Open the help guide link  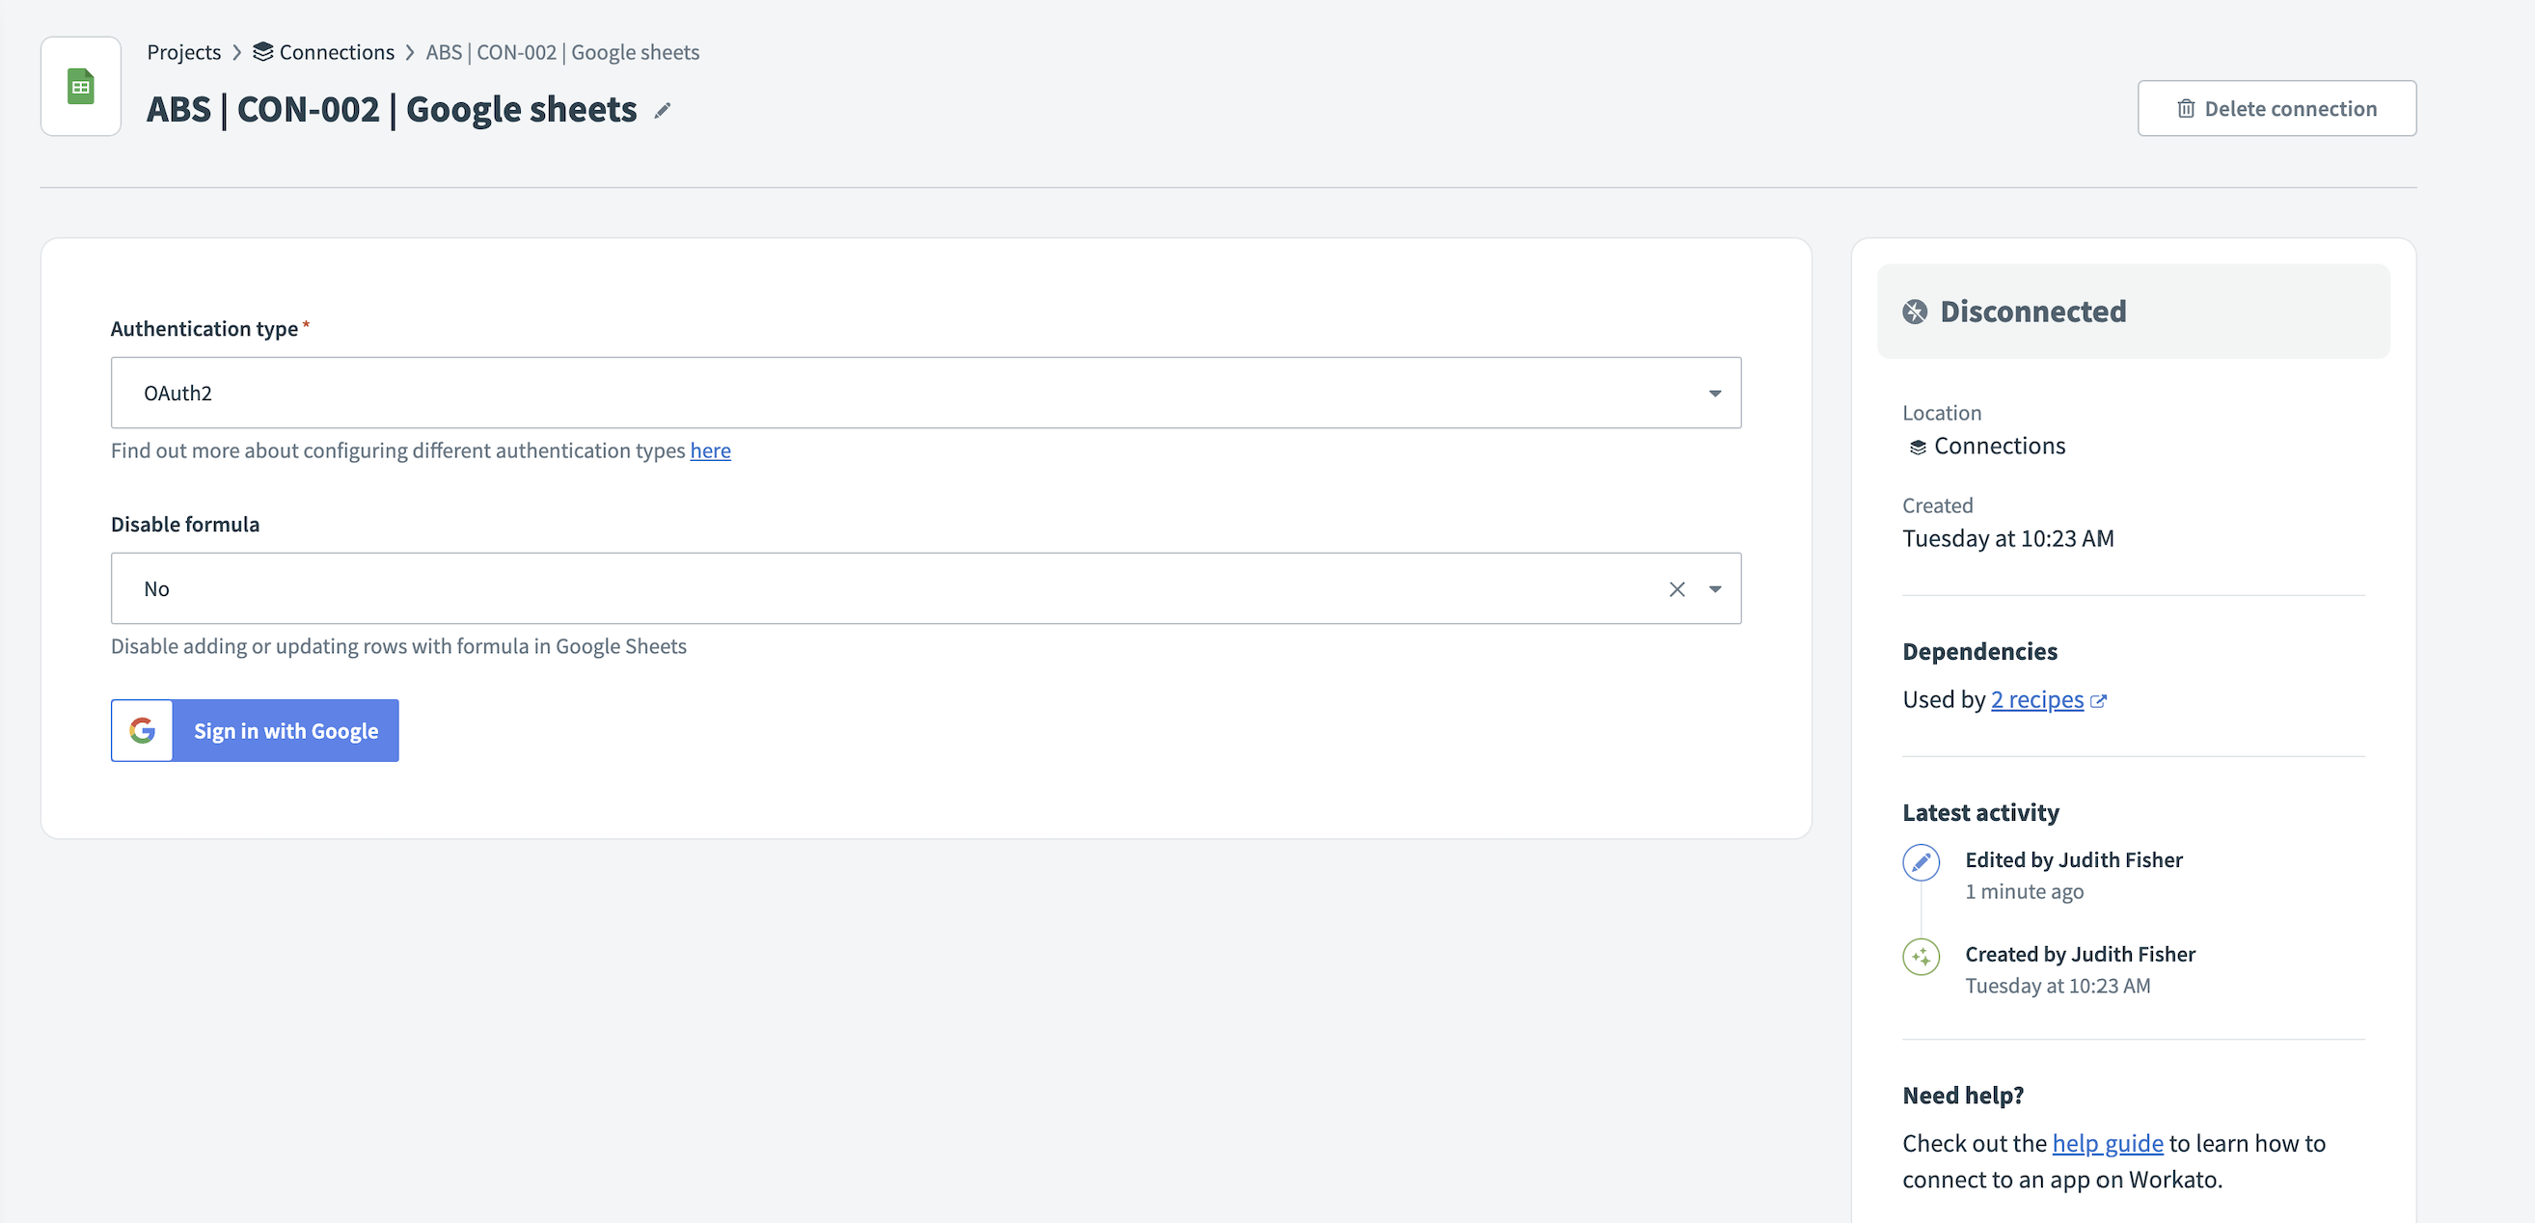2106,1142
